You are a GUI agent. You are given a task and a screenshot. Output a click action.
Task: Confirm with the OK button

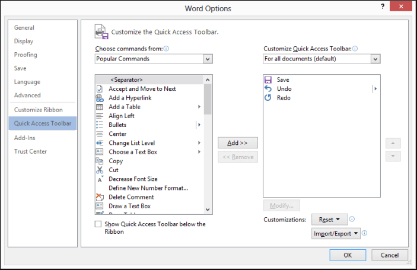348,255
